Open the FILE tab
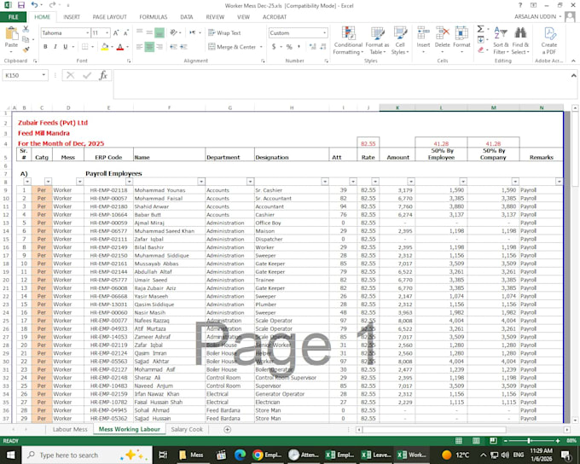 [13, 17]
